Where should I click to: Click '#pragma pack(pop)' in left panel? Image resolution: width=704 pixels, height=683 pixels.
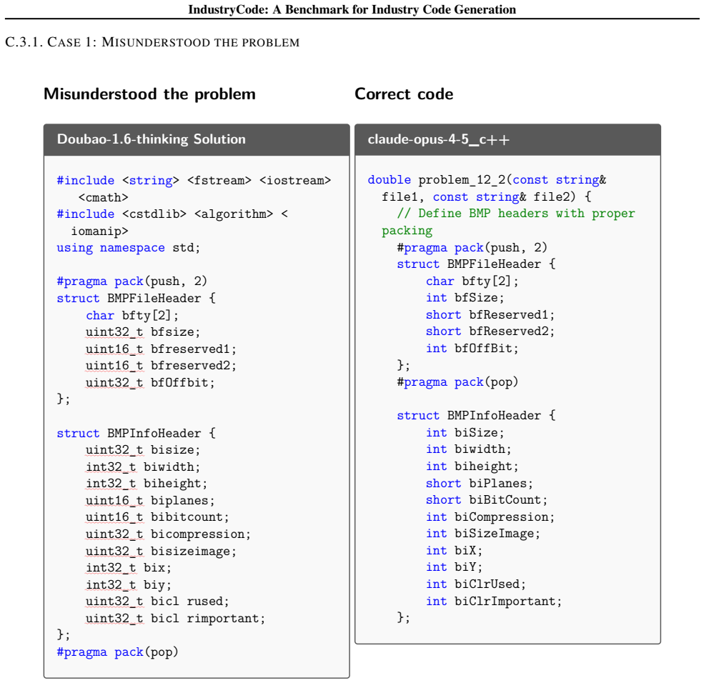point(118,652)
